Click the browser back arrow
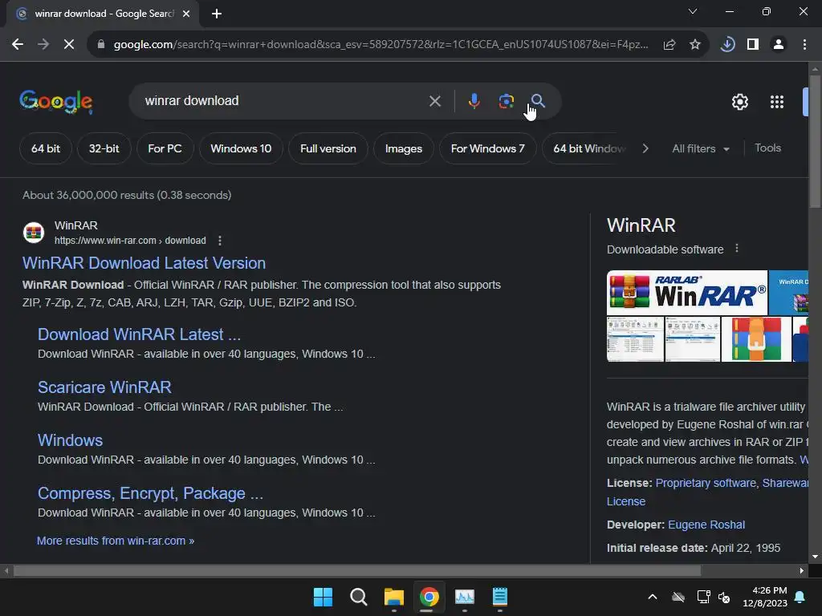This screenshot has width=822, height=616. (x=18, y=45)
